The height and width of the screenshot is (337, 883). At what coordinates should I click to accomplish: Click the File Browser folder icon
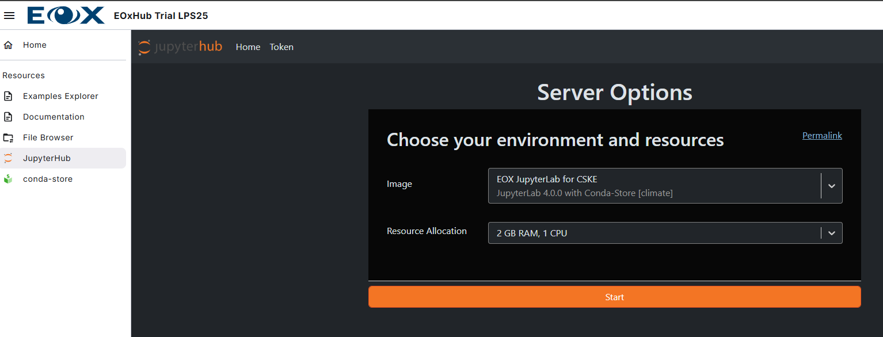click(x=8, y=137)
